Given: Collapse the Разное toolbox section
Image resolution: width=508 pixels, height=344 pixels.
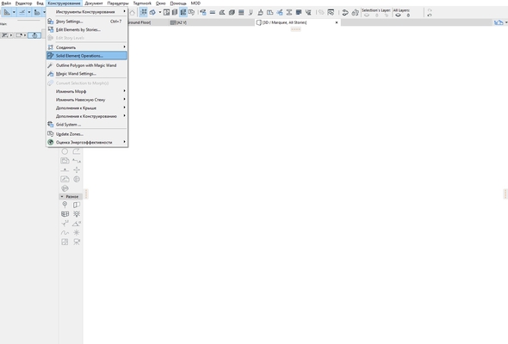Looking at the screenshot, I should [62, 196].
